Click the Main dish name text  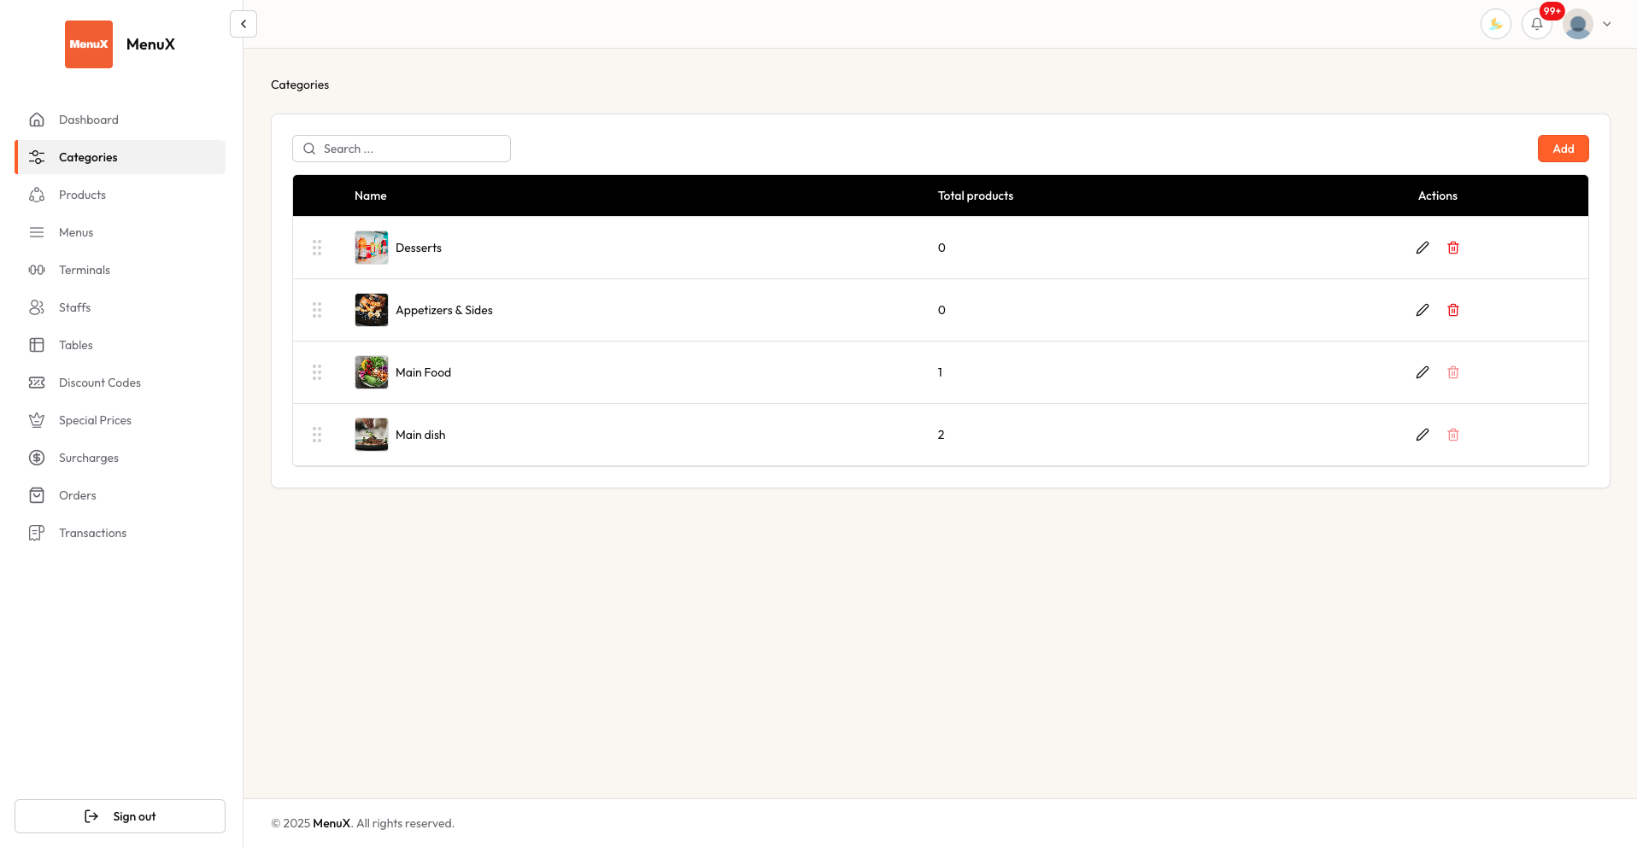click(x=420, y=435)
